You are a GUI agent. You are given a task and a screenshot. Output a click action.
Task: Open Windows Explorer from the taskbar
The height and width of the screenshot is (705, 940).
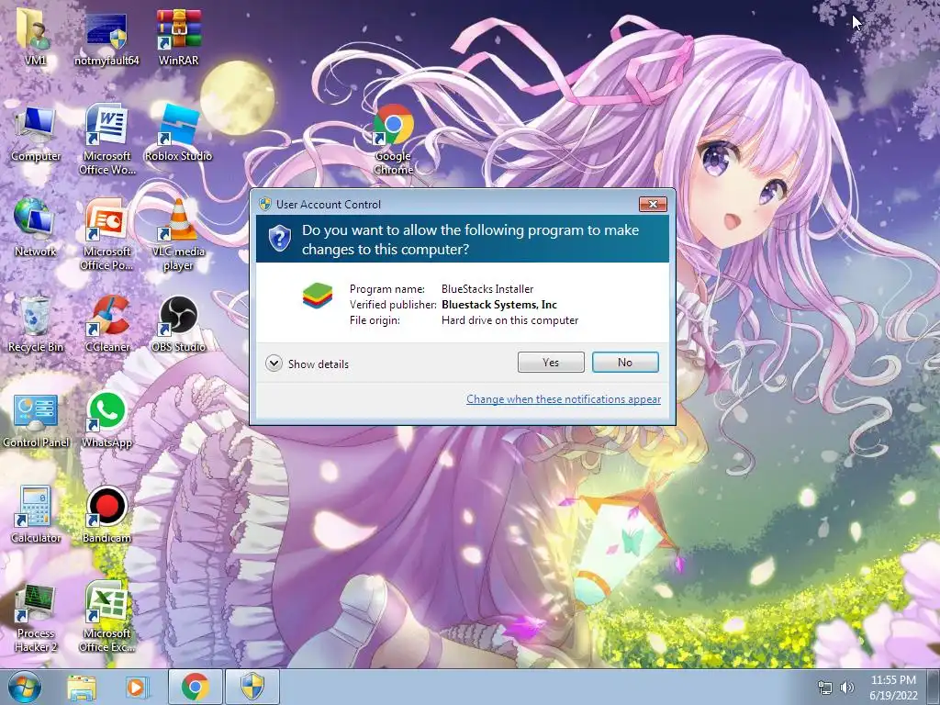pos(82,687)
